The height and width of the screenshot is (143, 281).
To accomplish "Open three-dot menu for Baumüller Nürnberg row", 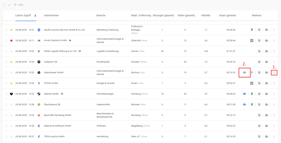I will point(274,115).
